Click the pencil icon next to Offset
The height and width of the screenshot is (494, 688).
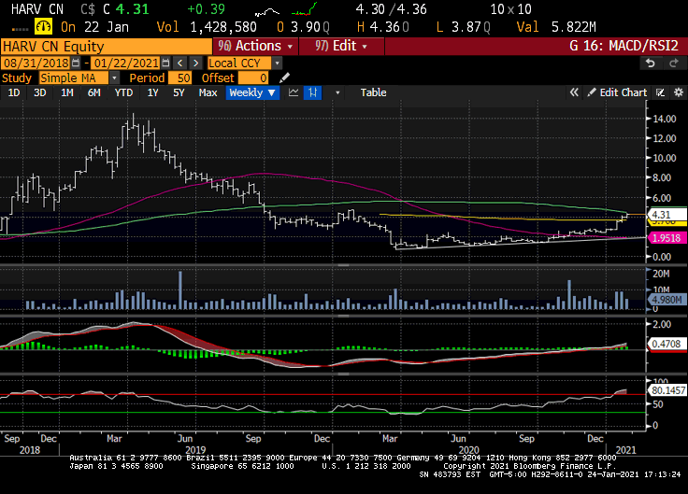[x=284, y=78]
